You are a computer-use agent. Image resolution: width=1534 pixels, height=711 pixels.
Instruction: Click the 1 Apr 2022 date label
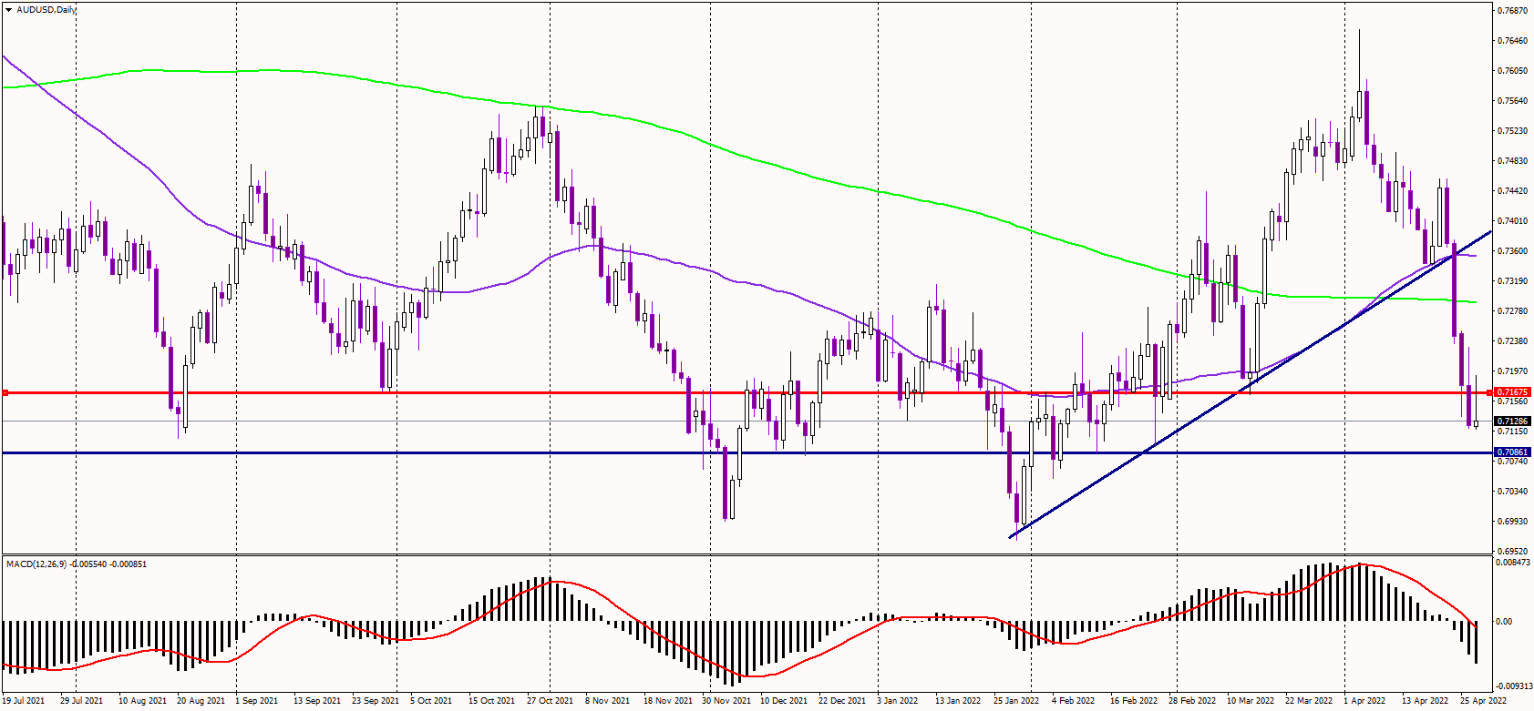pyautogui.click(x=1365, y=701)
